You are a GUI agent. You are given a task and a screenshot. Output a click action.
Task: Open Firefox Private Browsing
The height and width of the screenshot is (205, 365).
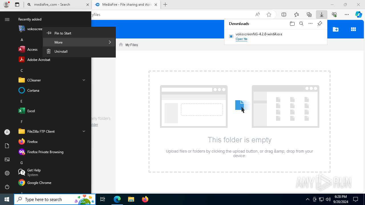(52, 152)
